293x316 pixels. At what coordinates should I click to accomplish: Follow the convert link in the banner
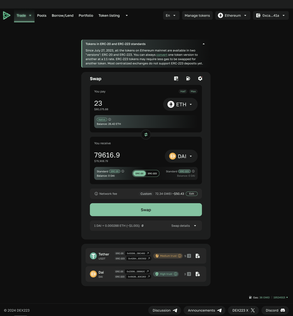pyautogui.click(x=162, y=55)
